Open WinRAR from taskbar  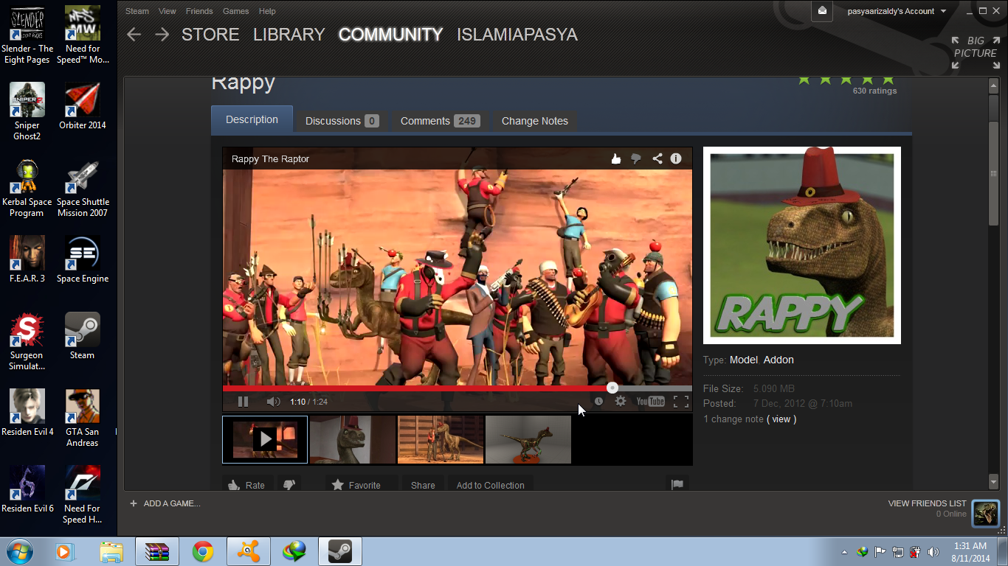click(x=157, y=551)
